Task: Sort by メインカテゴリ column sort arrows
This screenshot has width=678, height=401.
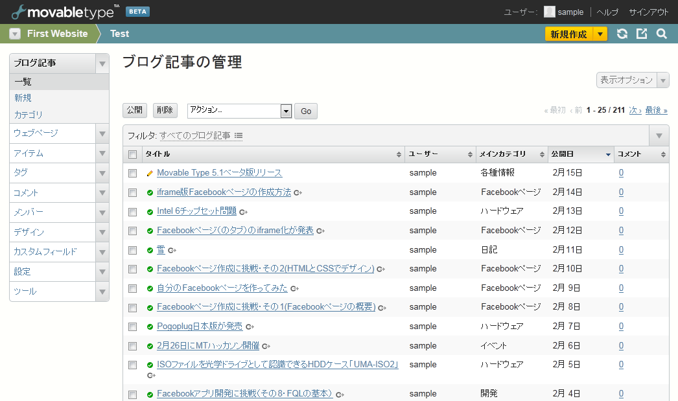Action: (542, 154)
